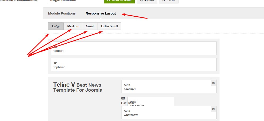Open the Responsive Layout tab
The height and width of the screenshot is (121, 264).
tap(101, 13)
